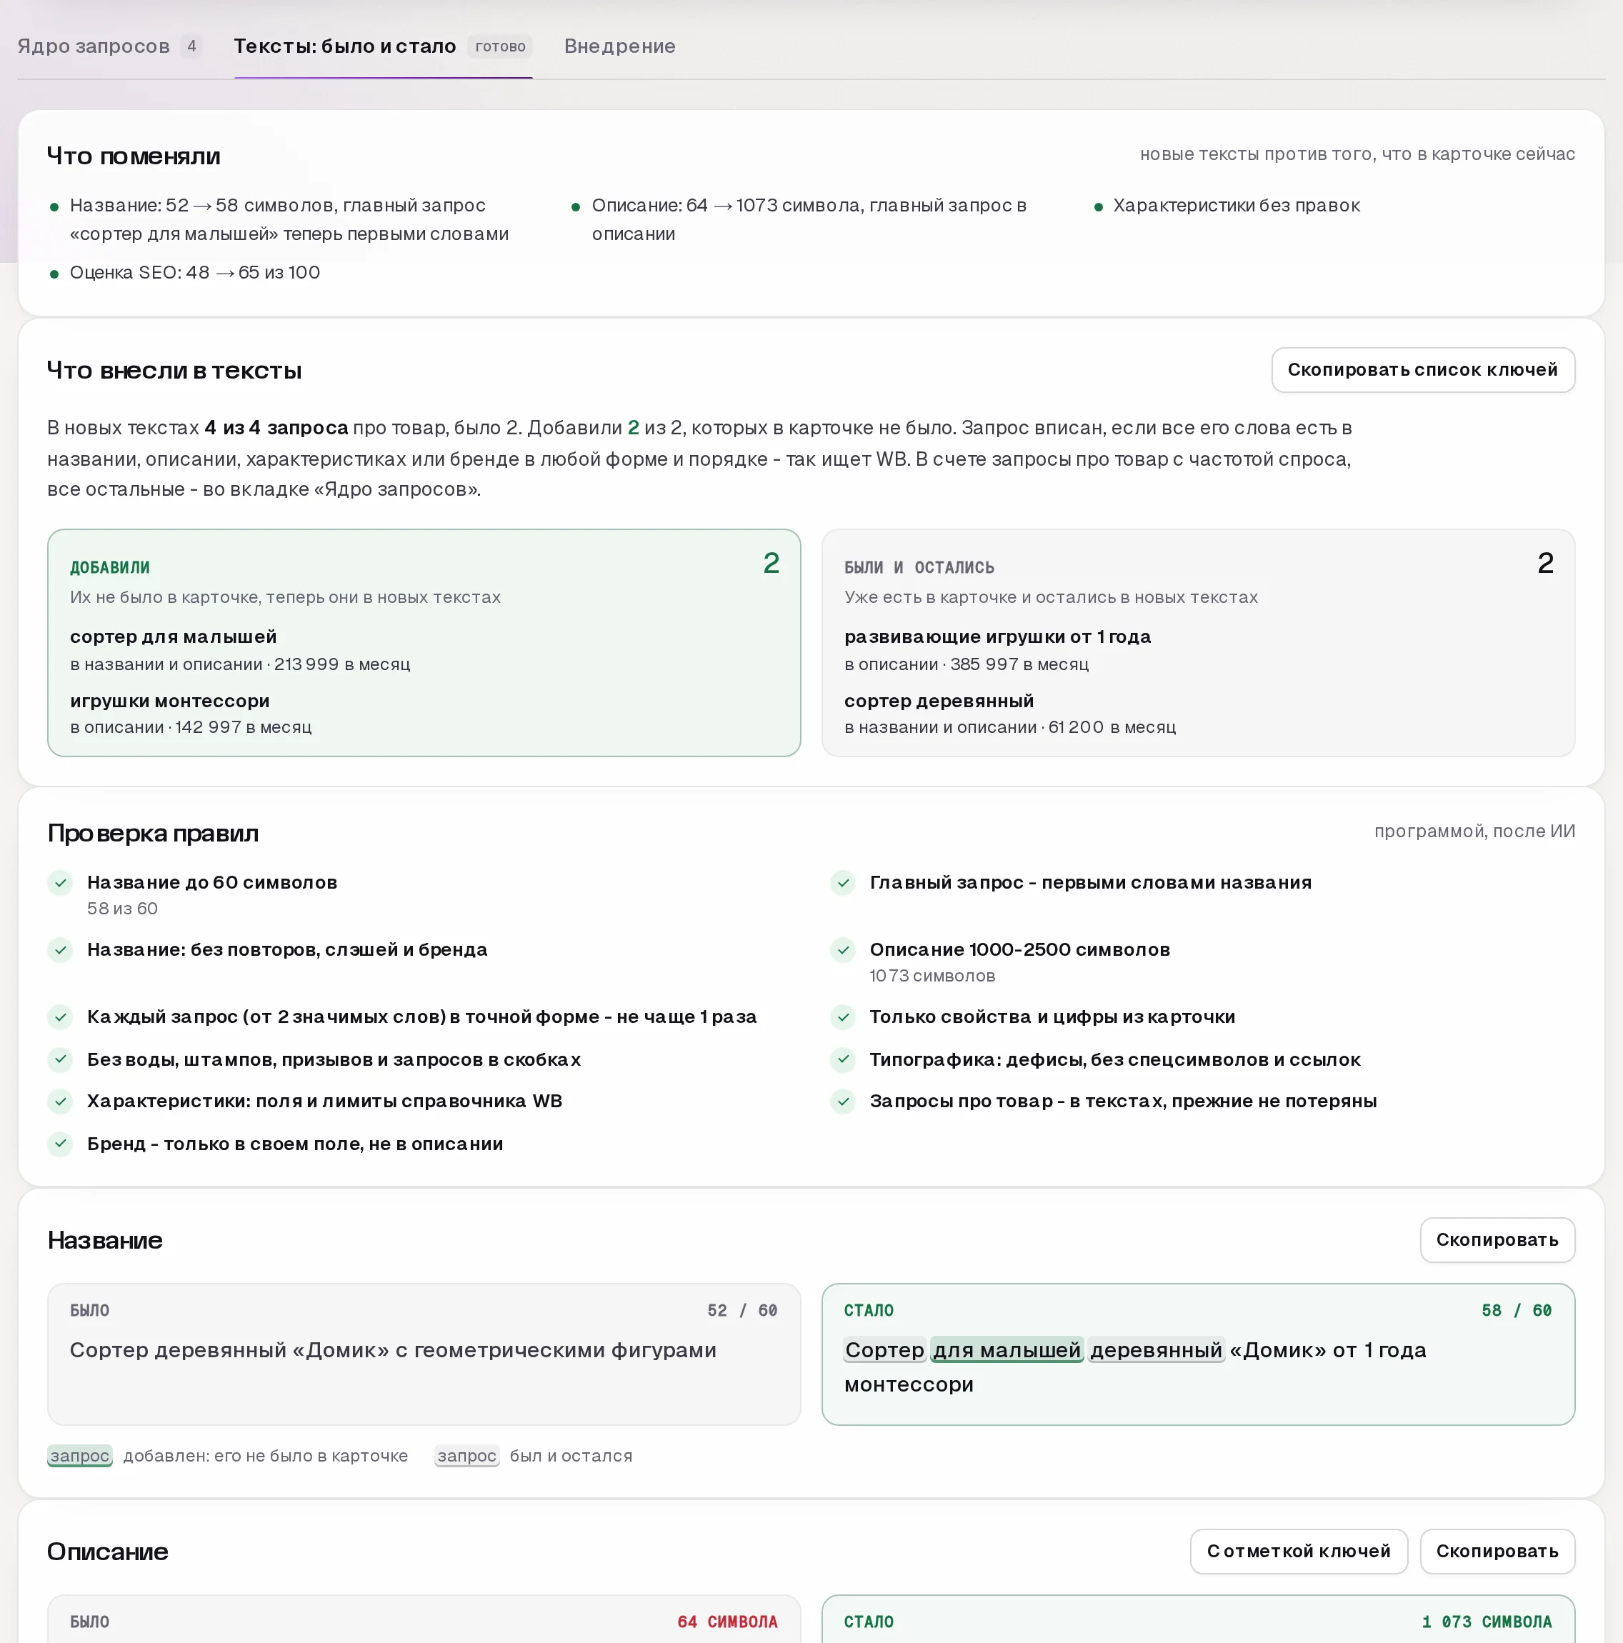Image resolution: width=1623 pixels, height=1643 pixels.
Task: Click check icon for «Бренд - только в своем поле»
Action: coord(61,1144)
